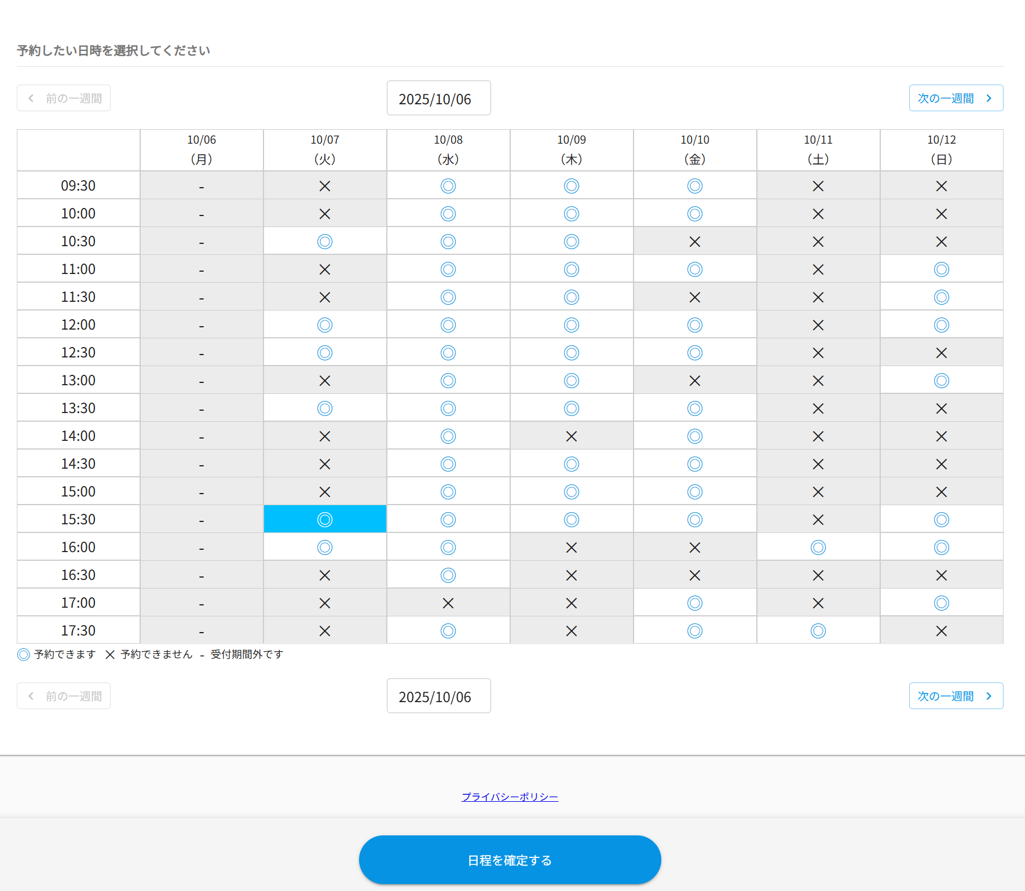Go to next week using top 次の一週間 button
The width and height of the screenshot is (1025, 891).
click(x=956, y=98)
